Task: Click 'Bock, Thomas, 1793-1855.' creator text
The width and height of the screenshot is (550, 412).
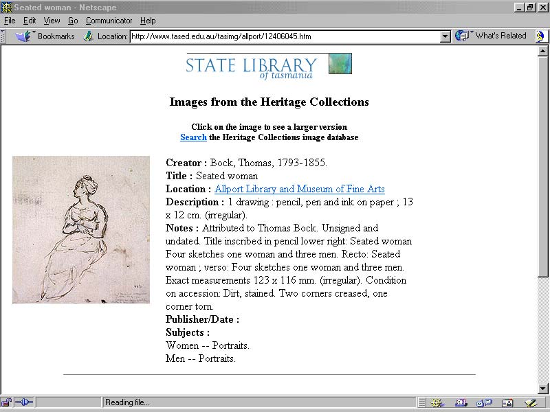Action: pyautogui.click(x=268, y=163)
